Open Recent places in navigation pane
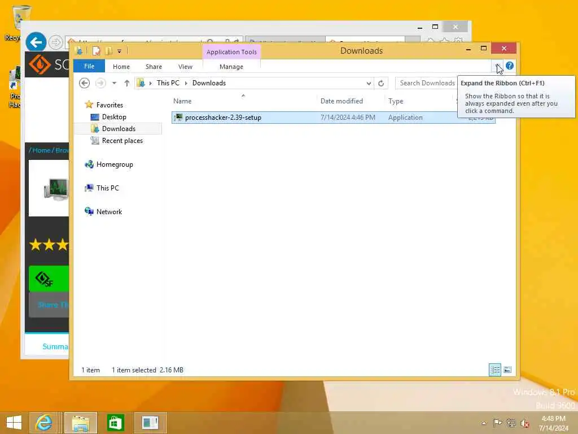The height and width of the screenshot is (434, 578). pos(122,141)
